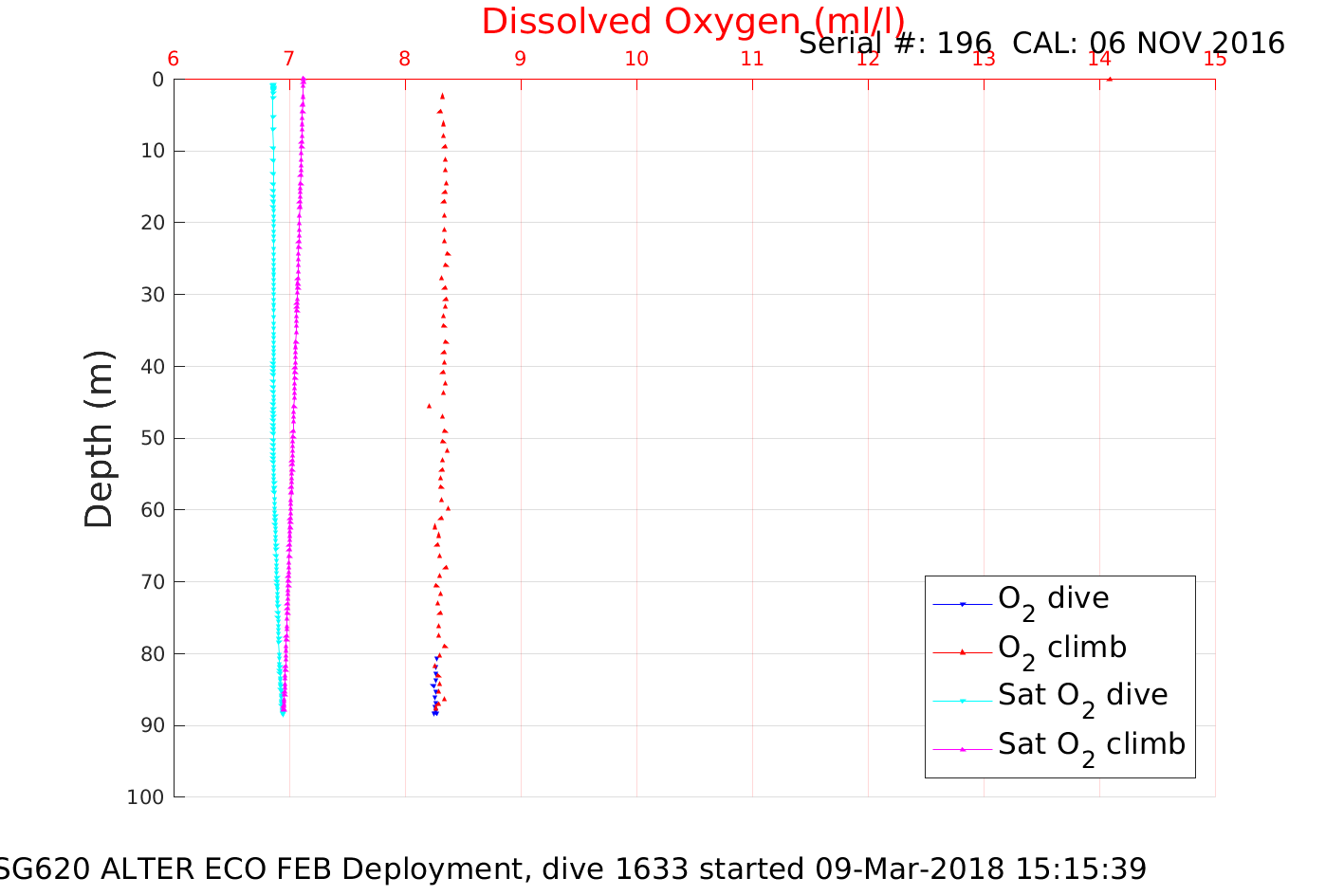Click the blue O2 dive legend marker
Image resolution: width=1344 pixels, height=896 pixels.
963,604
